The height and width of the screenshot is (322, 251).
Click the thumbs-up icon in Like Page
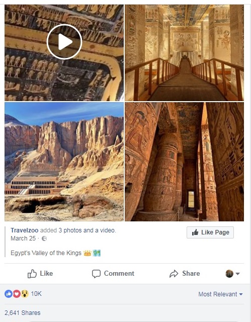pos(195,232)
